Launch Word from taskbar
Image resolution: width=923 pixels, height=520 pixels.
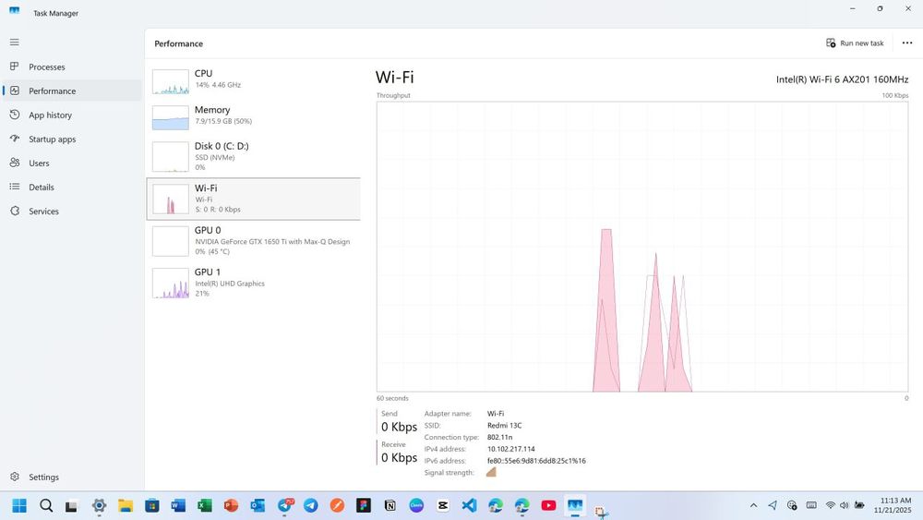(178, 505)
